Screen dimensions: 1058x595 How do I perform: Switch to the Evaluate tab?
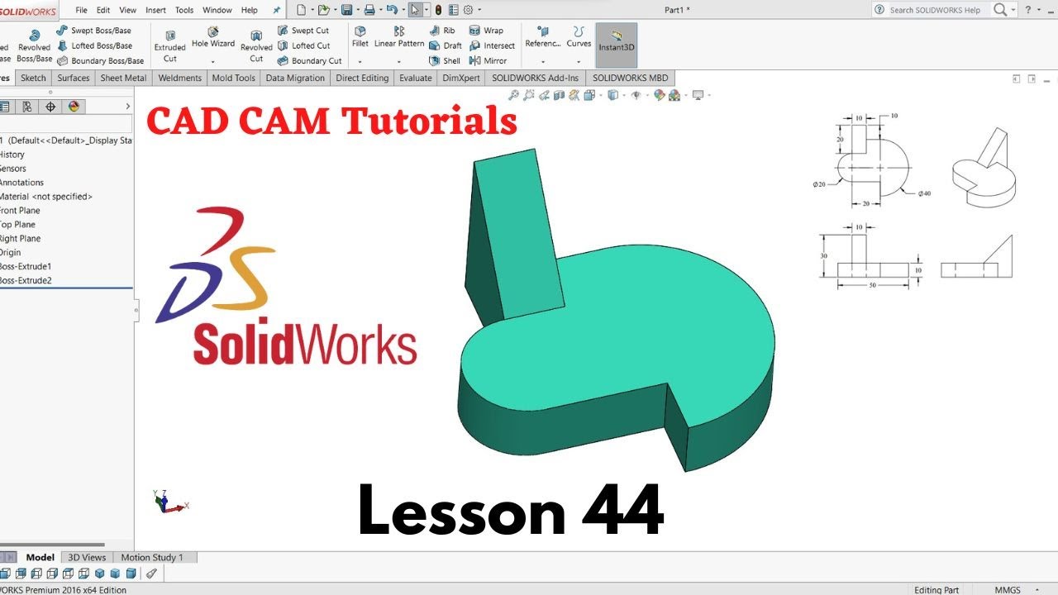(x=415, y=78)
